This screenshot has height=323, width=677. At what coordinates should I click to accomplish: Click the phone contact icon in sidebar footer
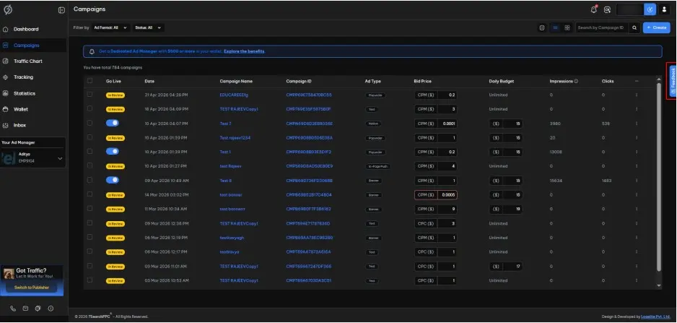(x=13, y=309)
